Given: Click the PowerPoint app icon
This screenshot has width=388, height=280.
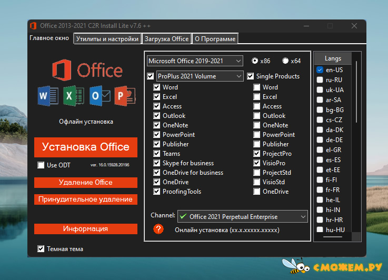Looking at the screenshot, I should [x=125, y=96].
